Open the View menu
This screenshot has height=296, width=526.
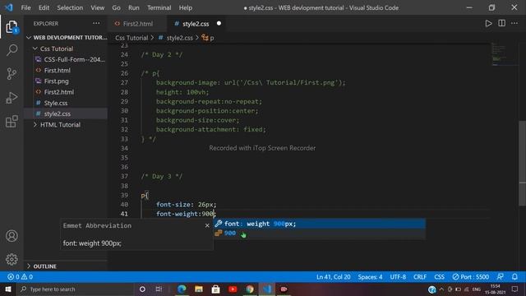97,7
